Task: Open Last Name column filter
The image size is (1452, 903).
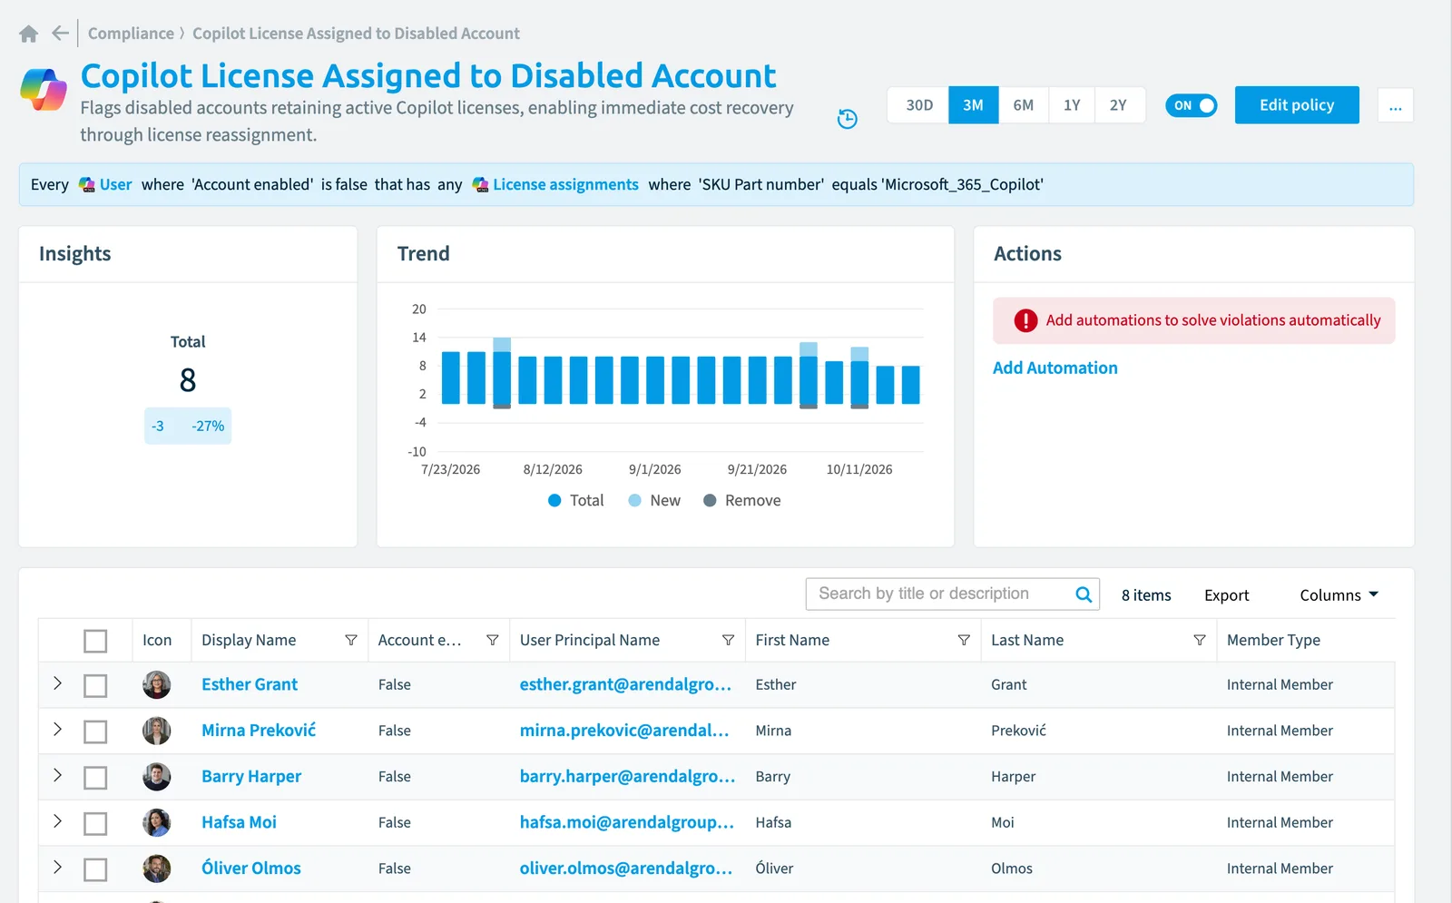Action: [1200, 640]
